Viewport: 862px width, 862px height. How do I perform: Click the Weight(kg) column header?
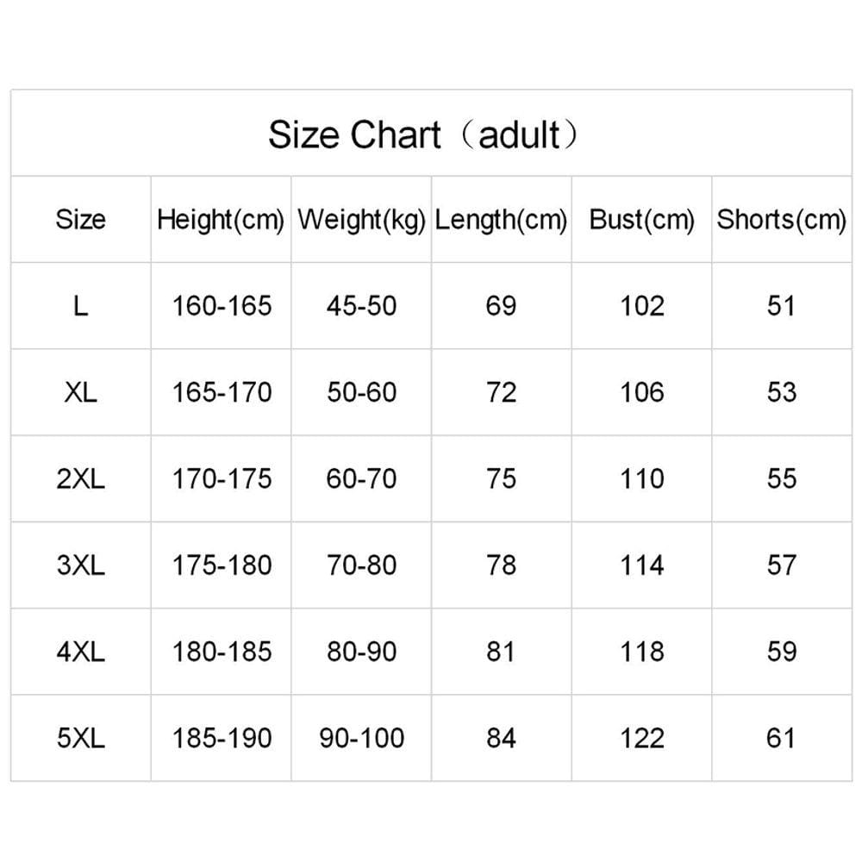click(x=361, y=221)
